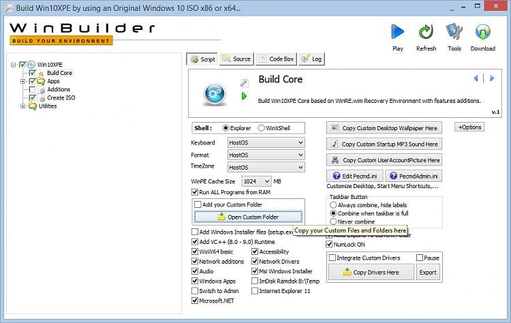Viewport: 511px width, 323px height.
Task: Click the Build Core lock icon in tree
Action: pyautogui.click(x=41, y=74)
